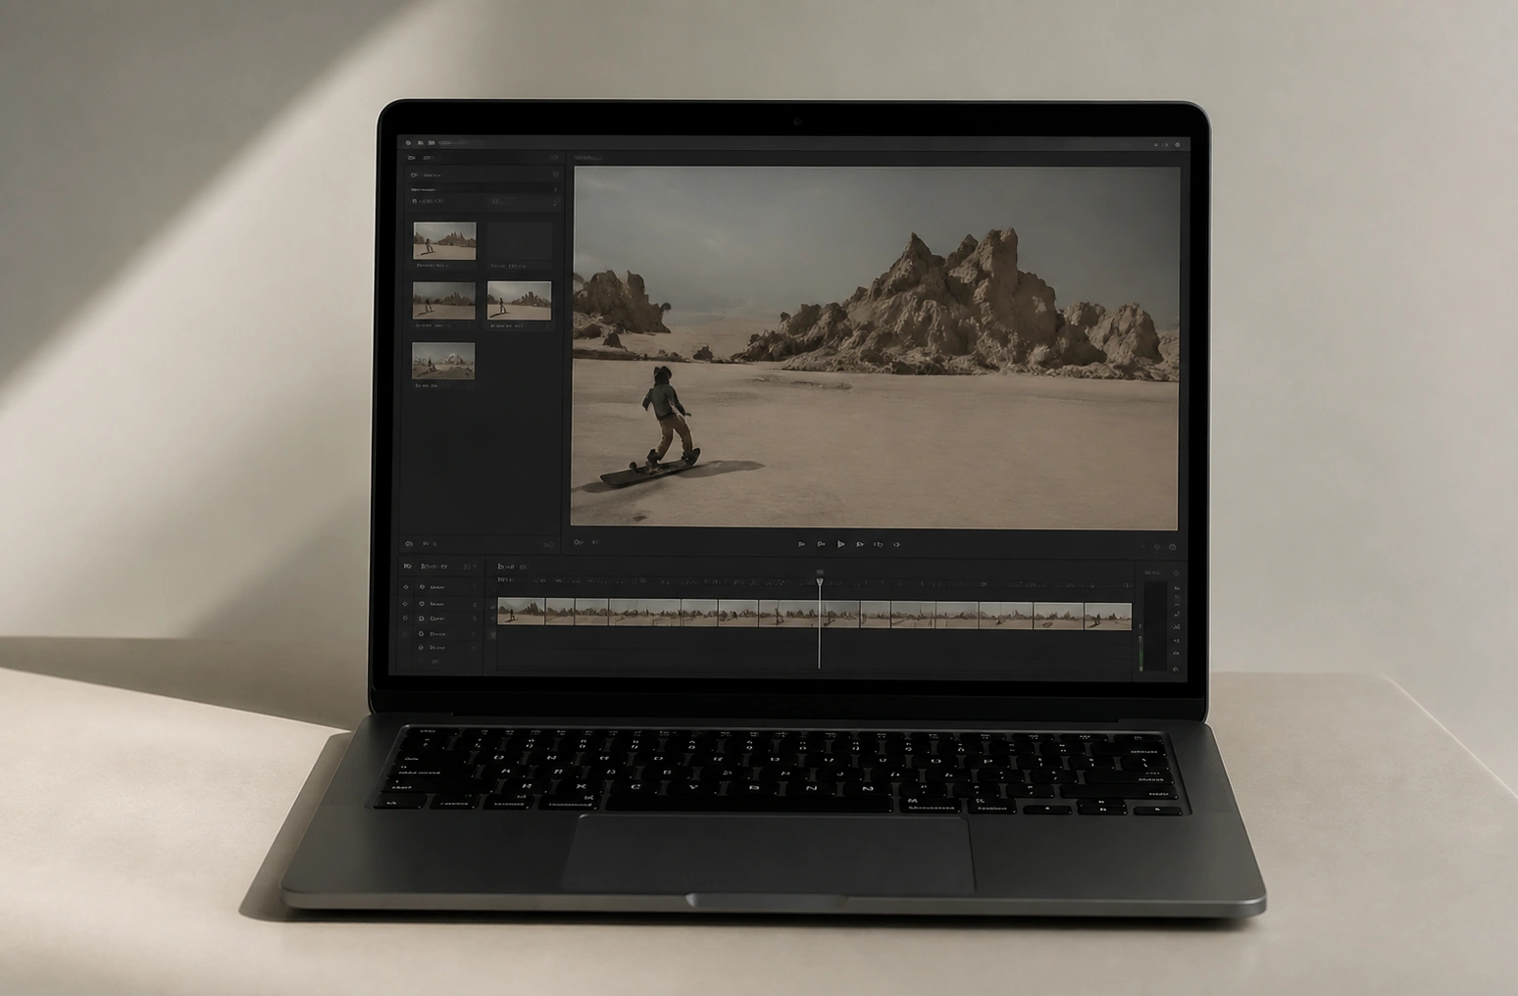Viewport: 1518px width, 996px height.
Task: Click the transport button immediately right of Play
Action: pos(860,544)
